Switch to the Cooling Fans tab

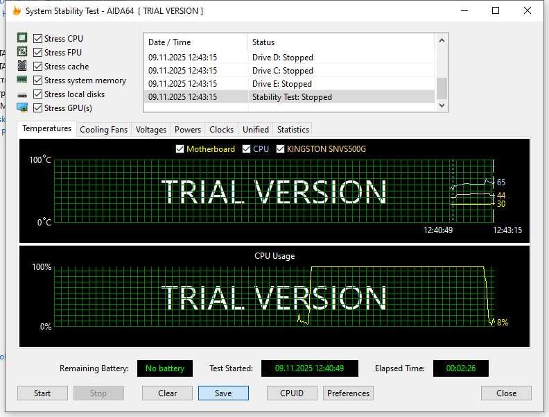[x=104, y=130]
